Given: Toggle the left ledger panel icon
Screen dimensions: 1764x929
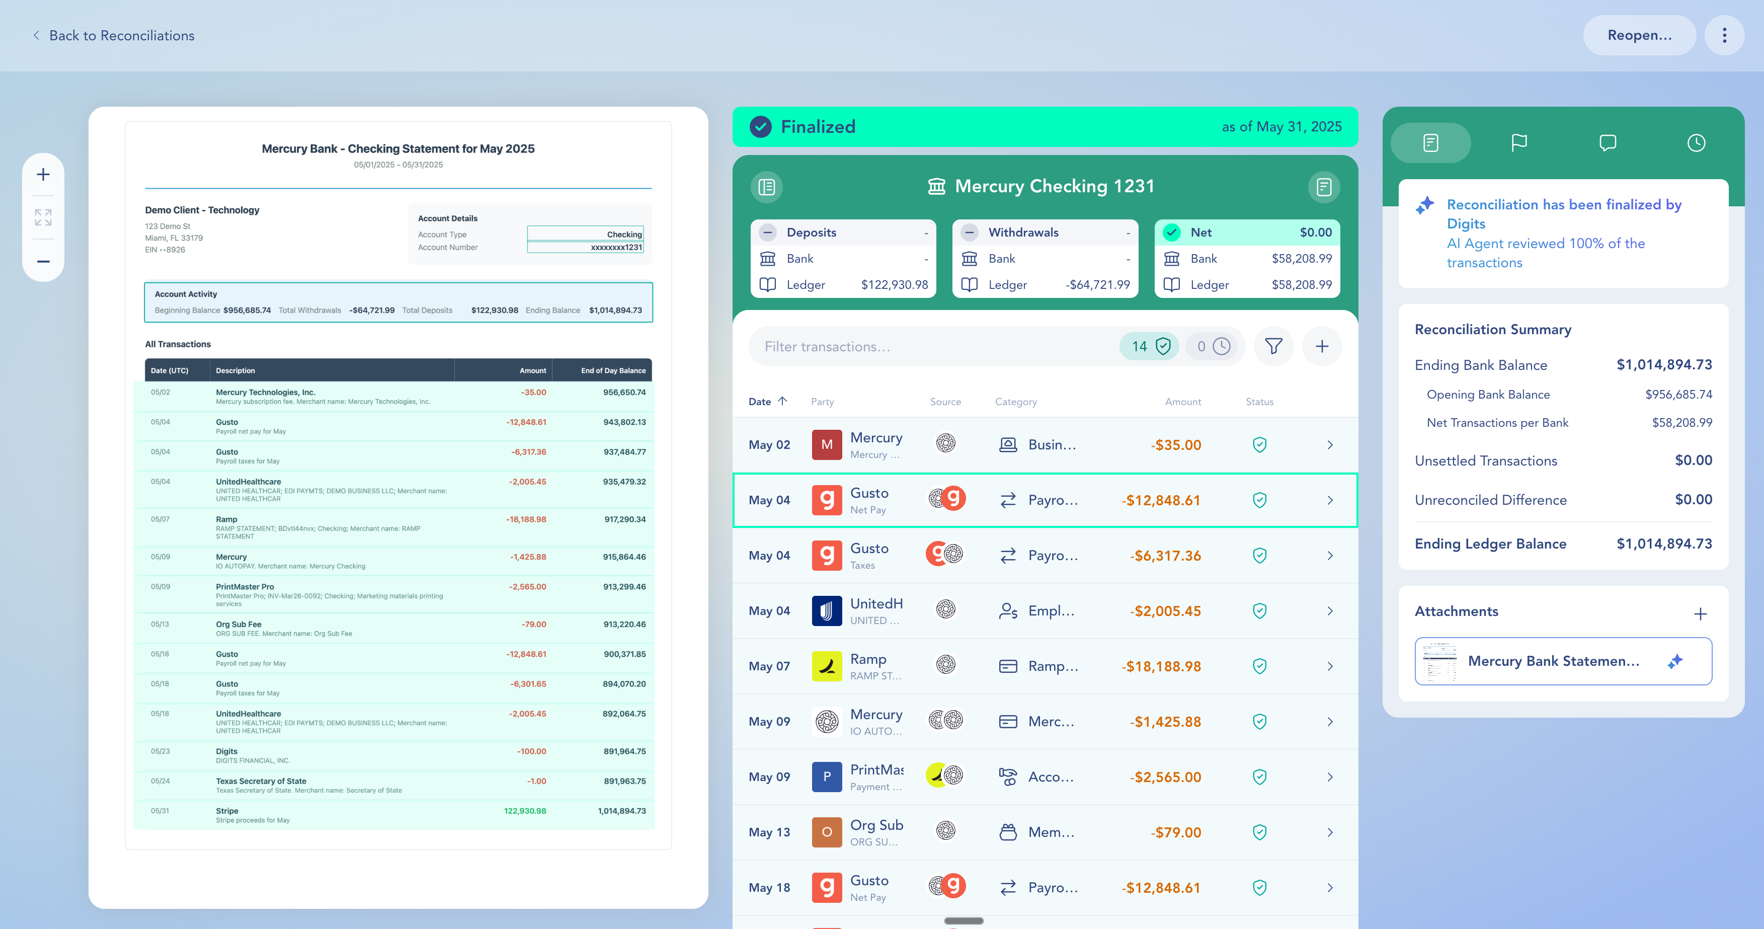Looking at the screenshot, I should click(766, 187).
